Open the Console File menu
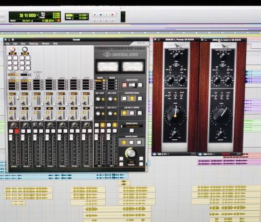 click(x=8, y=44)
